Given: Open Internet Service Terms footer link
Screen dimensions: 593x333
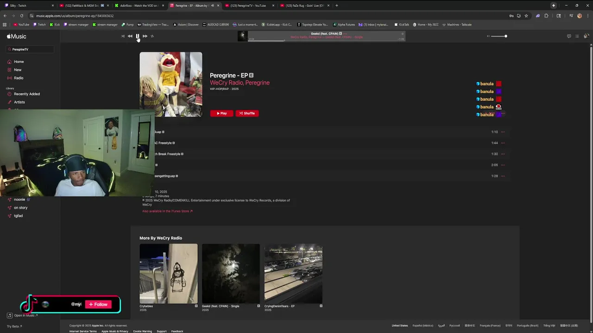Looking at the screenshot, I should tap(83, 331).
